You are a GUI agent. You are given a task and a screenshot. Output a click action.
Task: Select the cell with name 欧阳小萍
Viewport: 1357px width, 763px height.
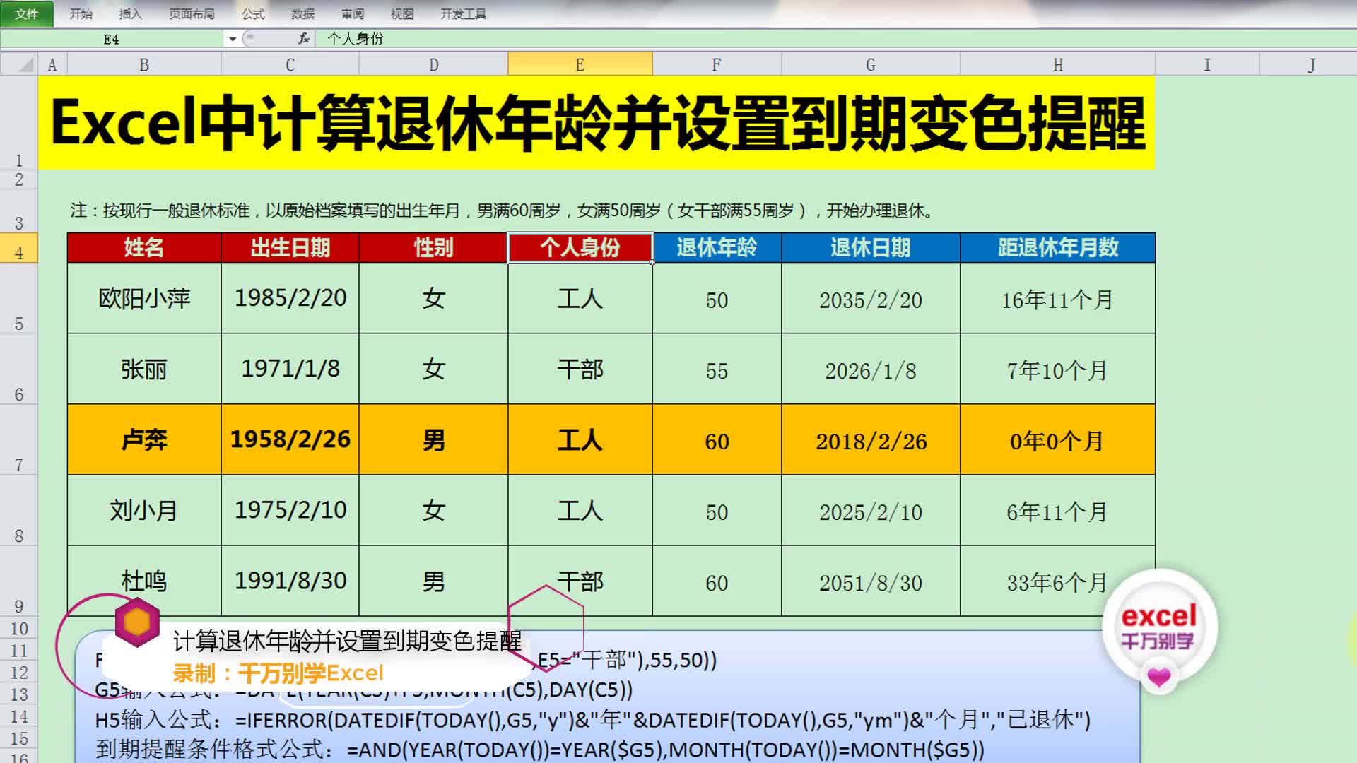144,298
